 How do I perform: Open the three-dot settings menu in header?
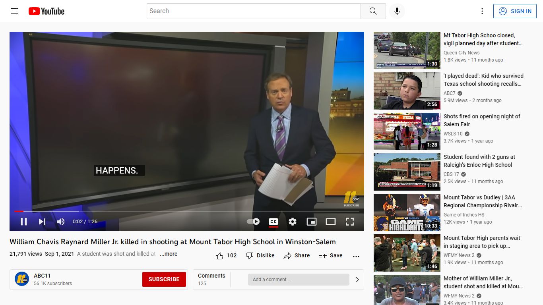[x=482, y=11]
